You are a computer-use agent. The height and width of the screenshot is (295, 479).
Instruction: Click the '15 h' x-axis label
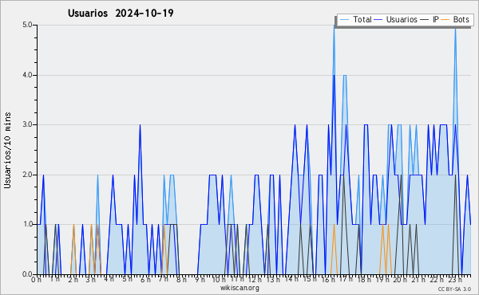click(x=310, y=279)
